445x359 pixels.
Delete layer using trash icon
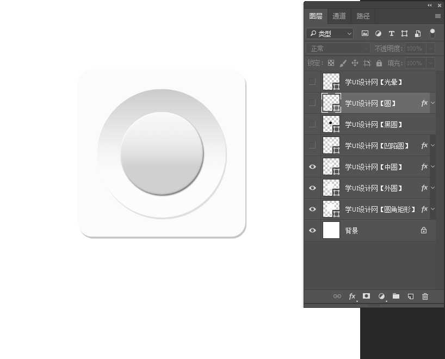coord(425,296)
